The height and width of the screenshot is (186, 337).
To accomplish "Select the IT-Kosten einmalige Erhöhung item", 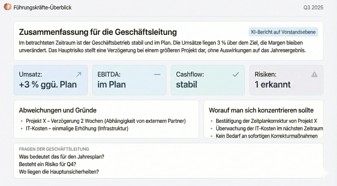I will click(77, 128).
